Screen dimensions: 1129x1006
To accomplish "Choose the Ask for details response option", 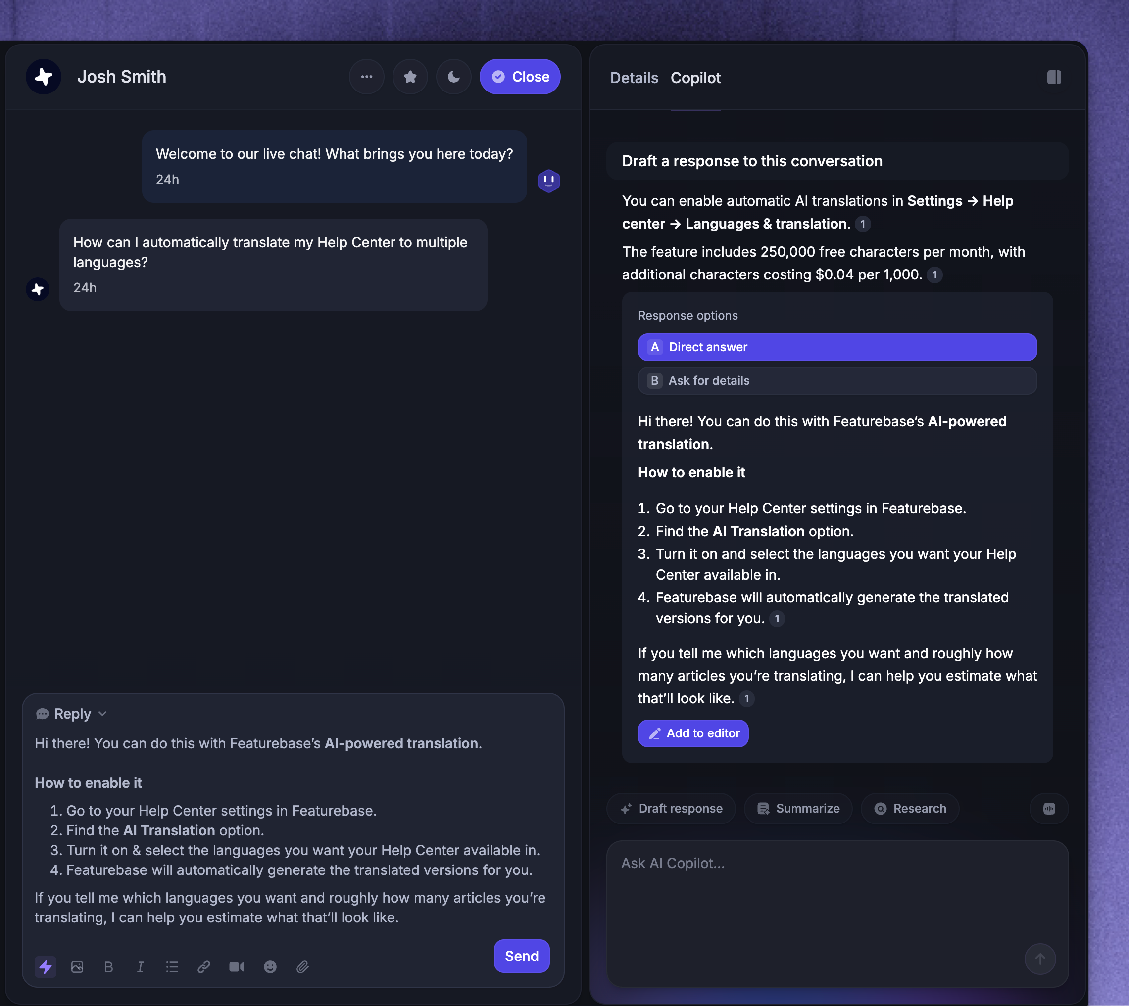I will click(837, 381).
